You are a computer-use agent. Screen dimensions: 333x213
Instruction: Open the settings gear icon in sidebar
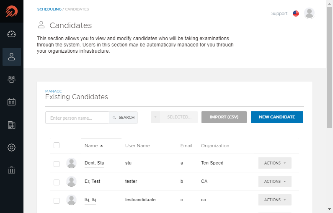coord(11,147)
